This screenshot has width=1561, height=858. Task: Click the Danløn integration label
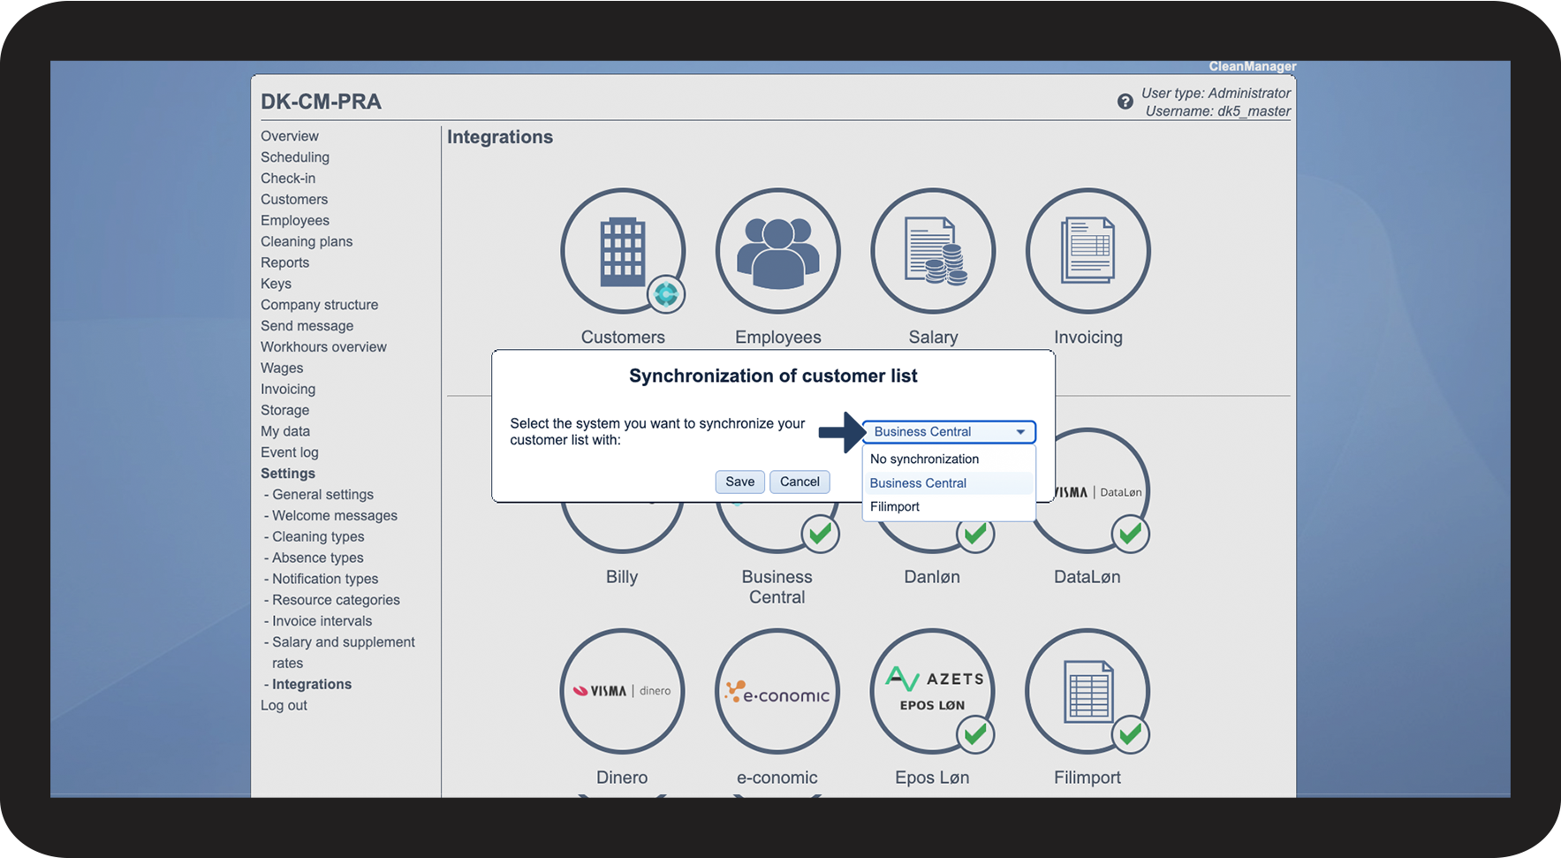point(932,577)
